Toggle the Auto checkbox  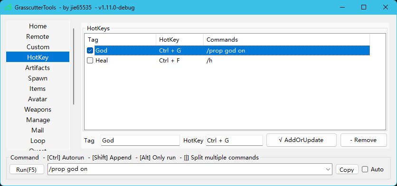pyautogui.click(x=365, y=169)
